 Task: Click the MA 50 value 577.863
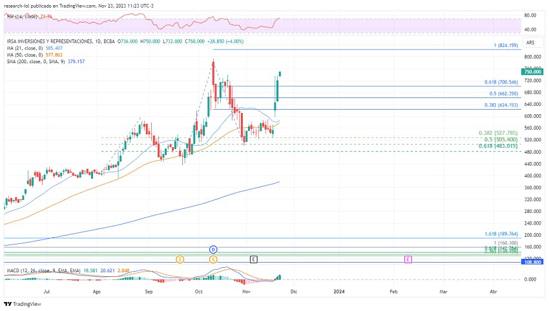click(54, 55)
